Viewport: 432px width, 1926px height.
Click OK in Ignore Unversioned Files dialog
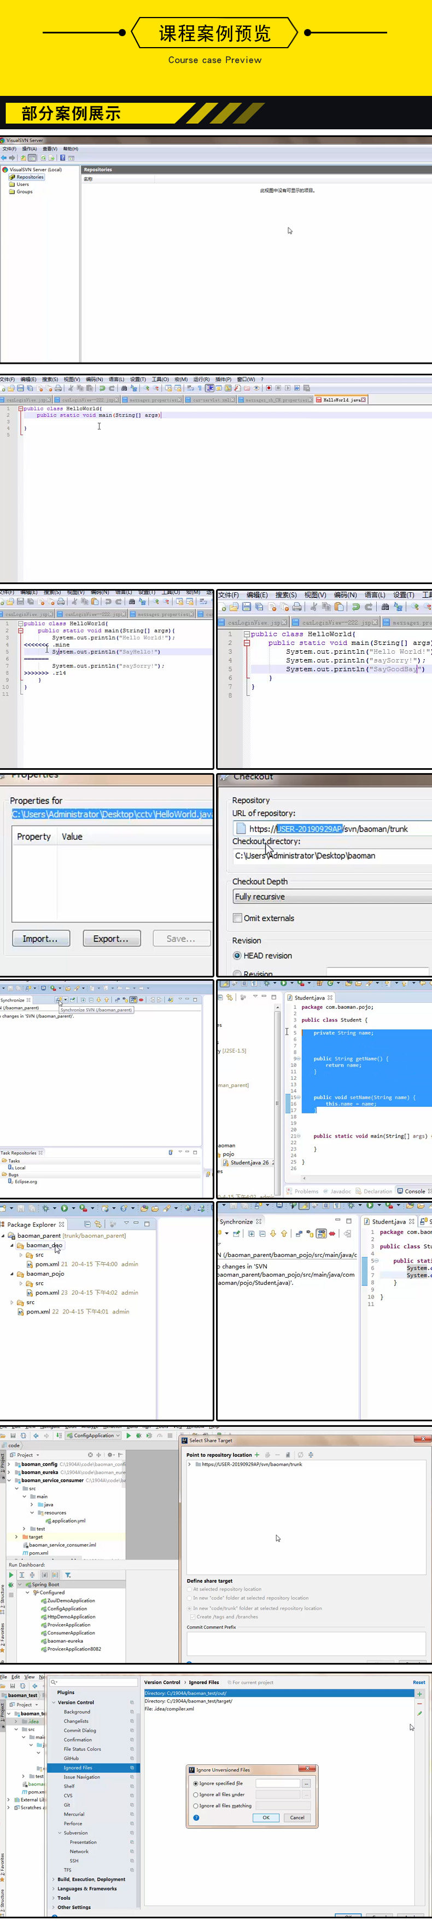pos(266,1818)
